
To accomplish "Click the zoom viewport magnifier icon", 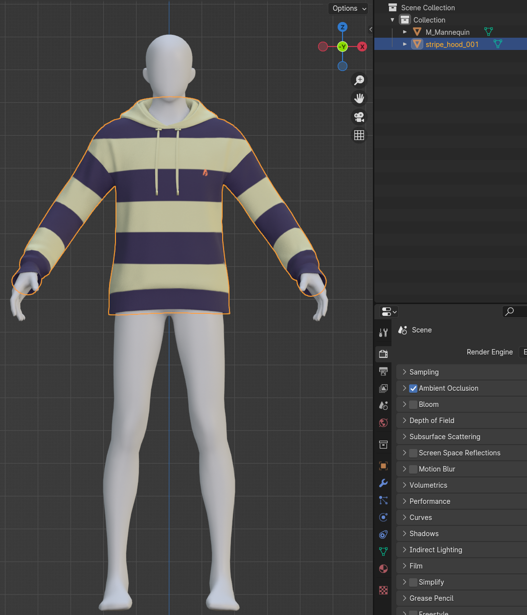I will click(359, 80).
